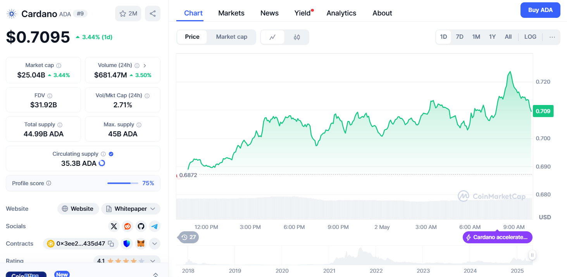The width and height of the screenshot is (567, 277).
Task: Click the Profile score progress bar
Action: click(x=122, y=183)
